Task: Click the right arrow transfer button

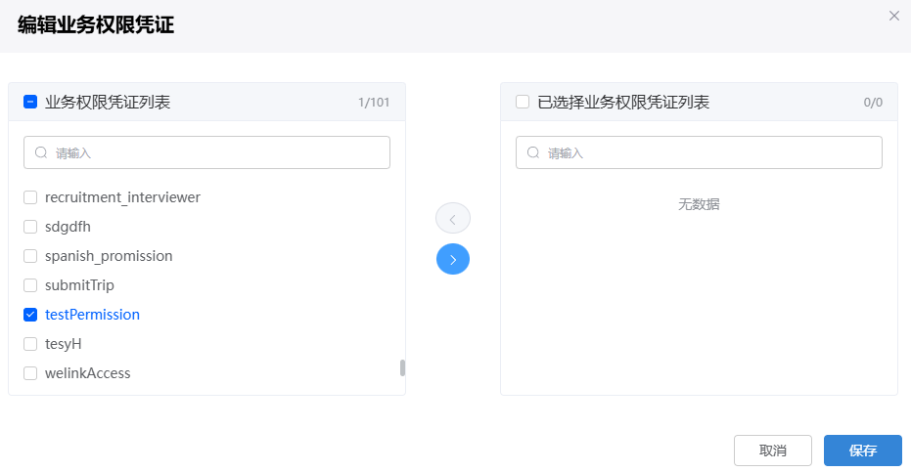Action: point(453,259)
